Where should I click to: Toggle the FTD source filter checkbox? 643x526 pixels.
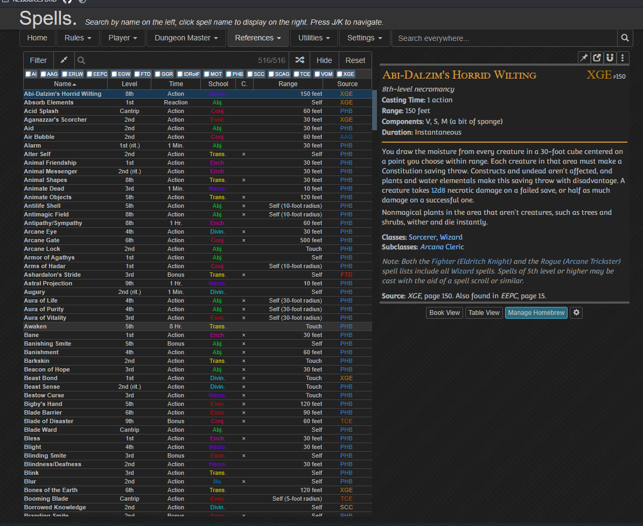tap(143, 74)
